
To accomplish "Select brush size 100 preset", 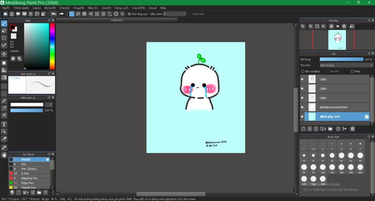I will (323, 169).
